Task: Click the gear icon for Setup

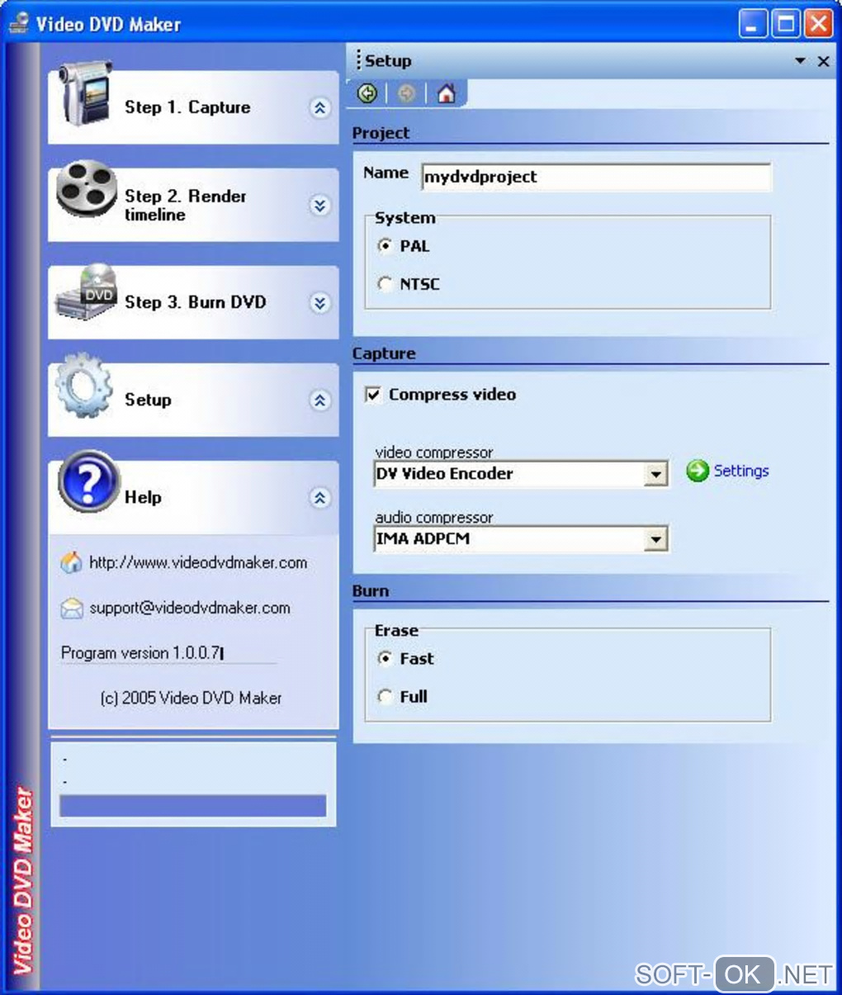Action: pos(83,386)
